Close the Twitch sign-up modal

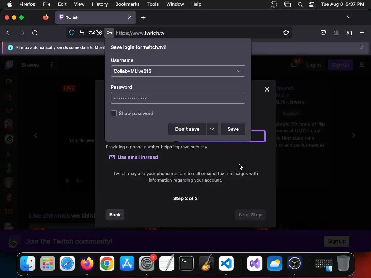(x=267, y=89)
